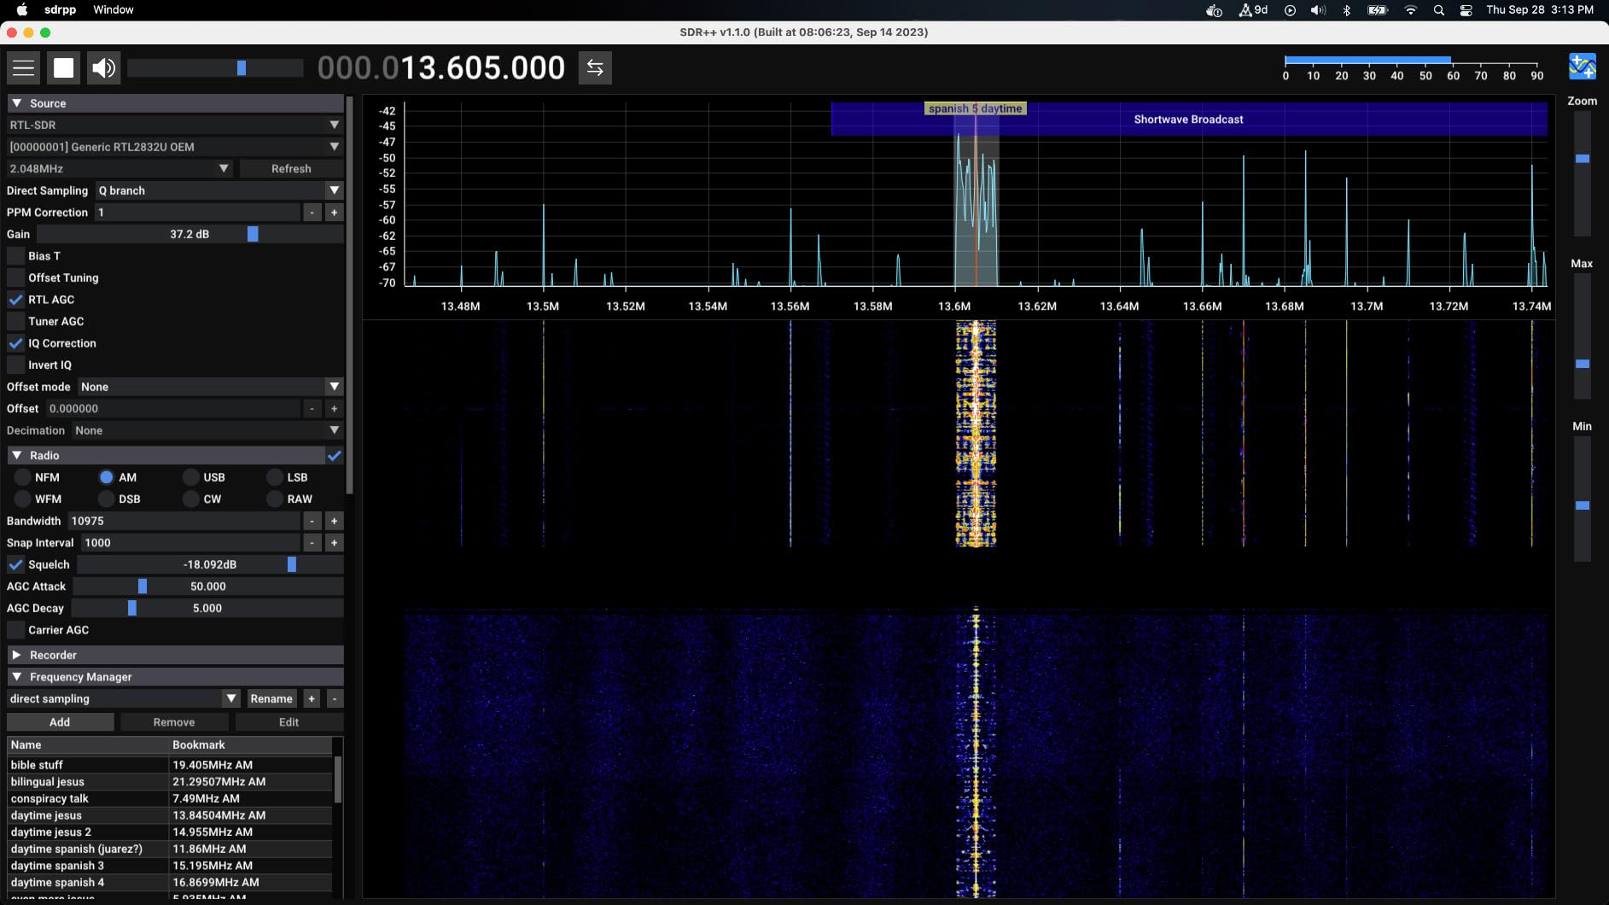Click the tuning mode swap arrows icon
The width and height of the screenshot is (1609, 905).
click(x=595, y=68)
